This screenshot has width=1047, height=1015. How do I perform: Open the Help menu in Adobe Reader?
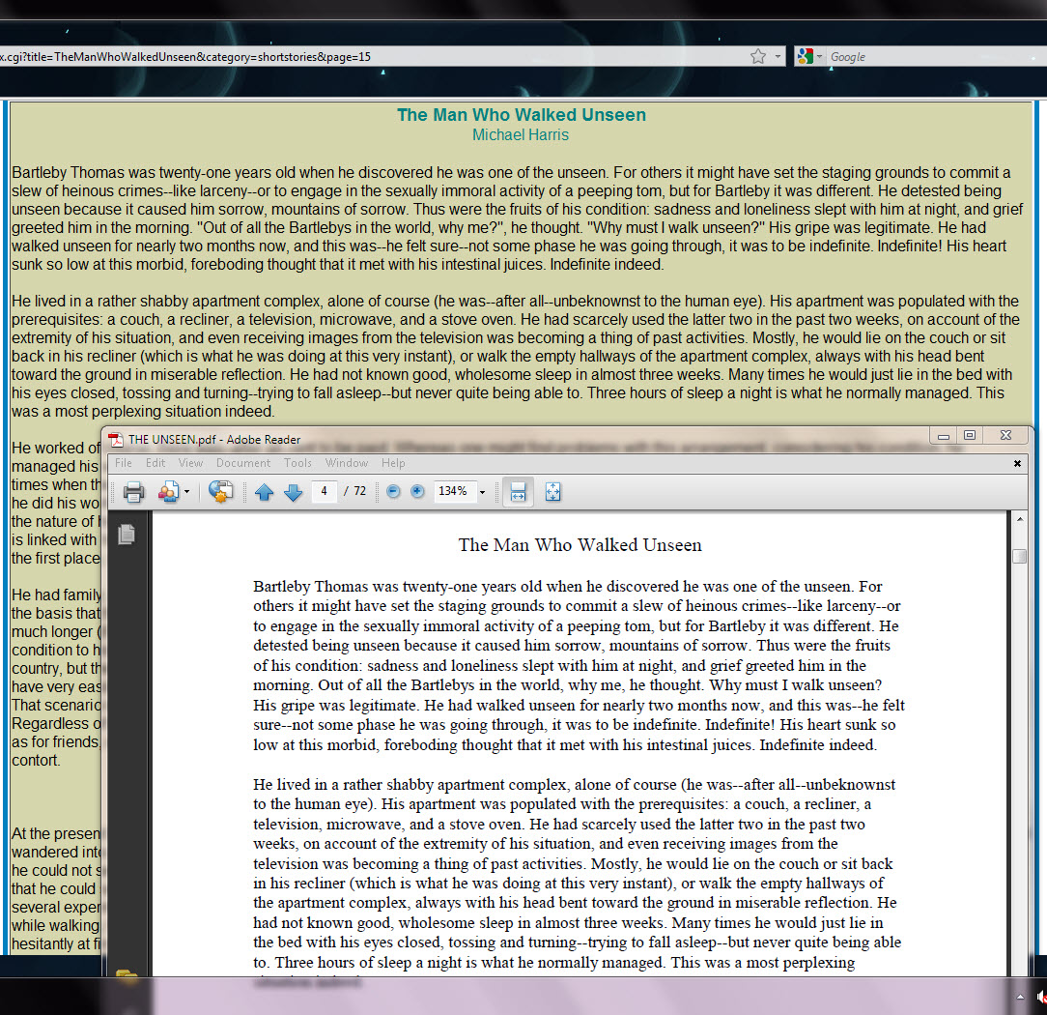(x=393, y=463)
